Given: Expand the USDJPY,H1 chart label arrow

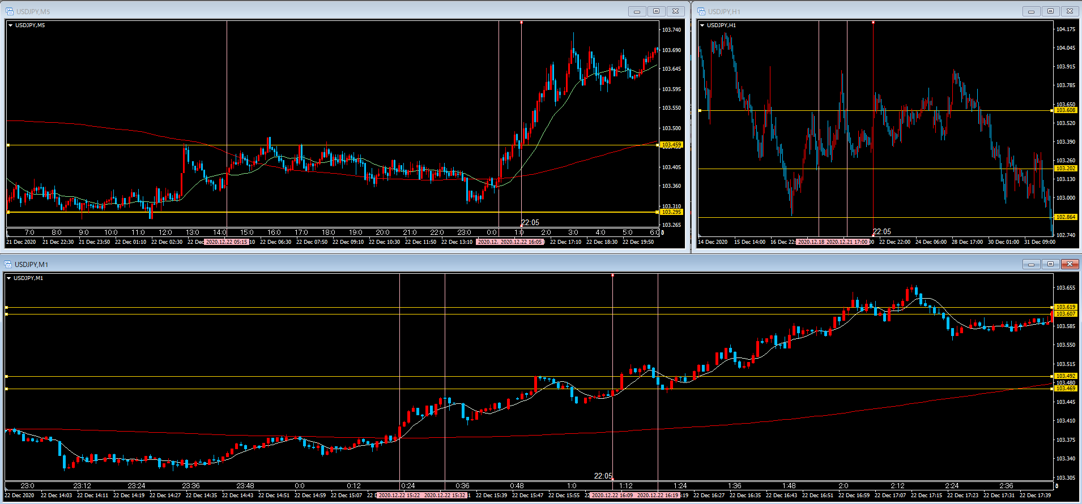Looking at the screenshot, I should [x=702, y=25].
